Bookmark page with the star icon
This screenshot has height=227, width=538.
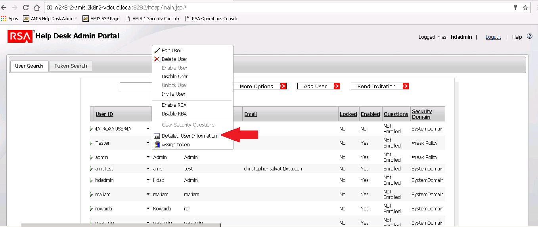525,8
